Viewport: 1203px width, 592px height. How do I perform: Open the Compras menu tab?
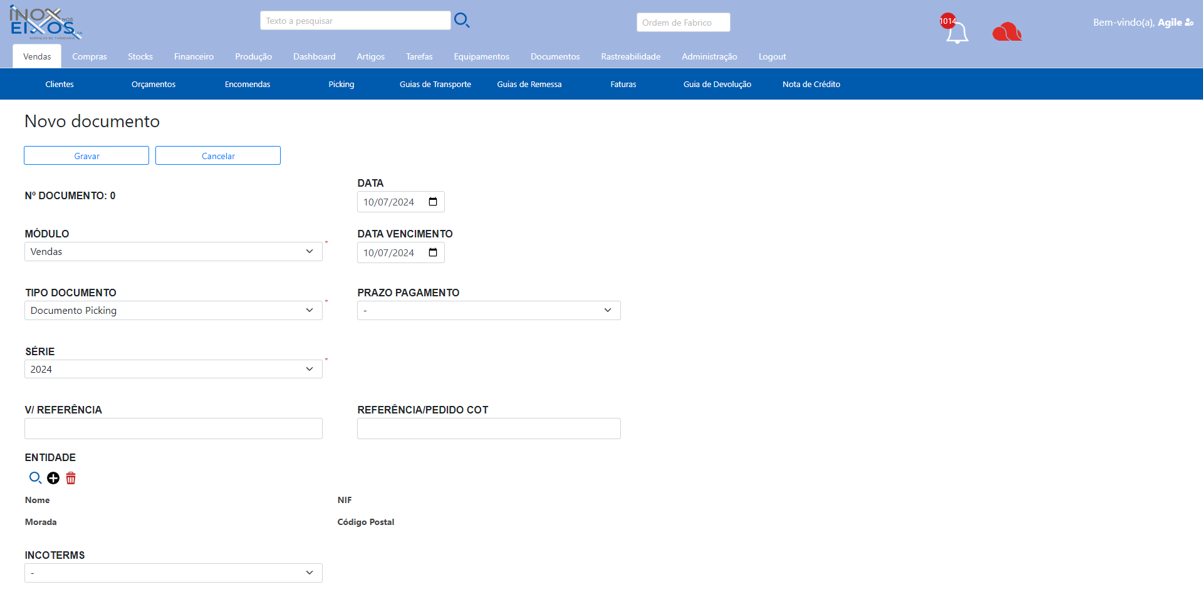pos(90,56)
